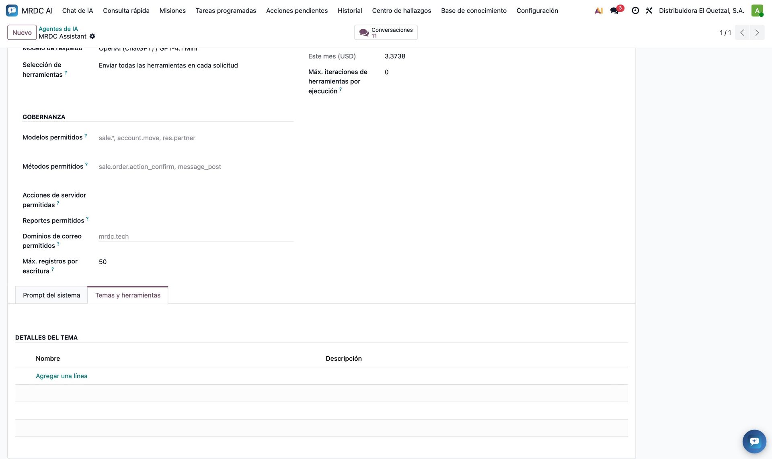Click the Nuevo button
This screenshot has height=459, width=772.
[22, 33]
